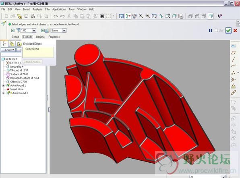Click the Datum Point tool icon
Screen dimensions: 240x178
[x=233, y=73]
